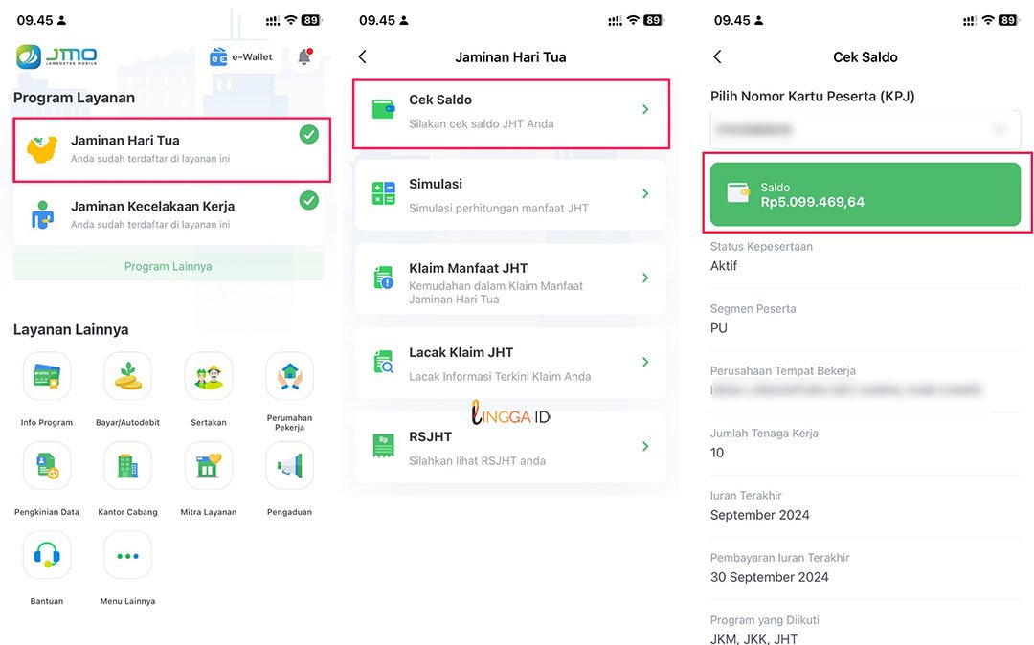Image resolution: width=1034 pixels, height=645 pixels.
Task: Open the Klaim Manfaat JHT menu item
Action: point(510,279)
